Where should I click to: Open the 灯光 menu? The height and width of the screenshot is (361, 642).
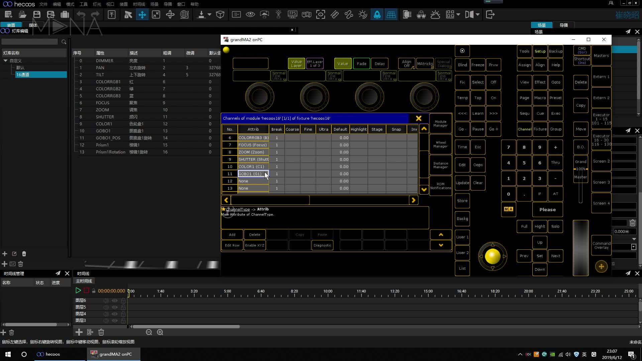(97, 4)
